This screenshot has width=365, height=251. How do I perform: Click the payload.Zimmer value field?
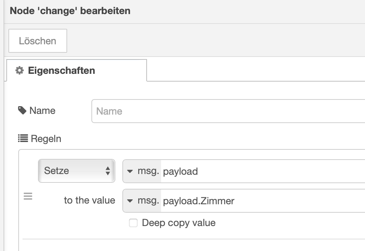[262, 201]
